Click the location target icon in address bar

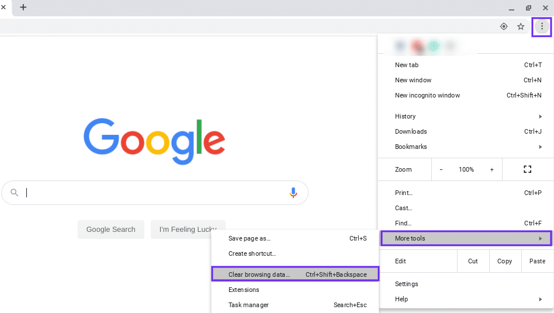(x=504, y=26)
